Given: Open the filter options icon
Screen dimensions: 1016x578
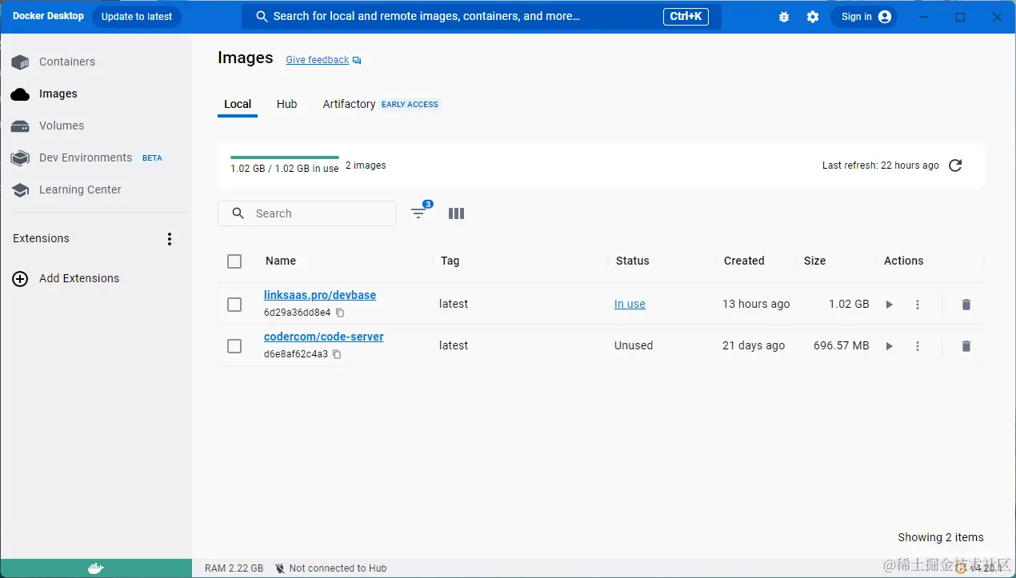Looking at the screenshot, I should (x=418, y=213).
